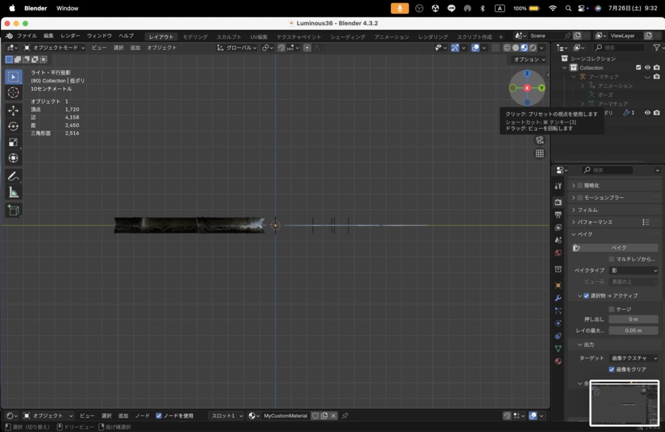The width and height of the screenshot is (665, 432).
Task: Toggle proportional editing in viewport header
Action: pos(307,48)
